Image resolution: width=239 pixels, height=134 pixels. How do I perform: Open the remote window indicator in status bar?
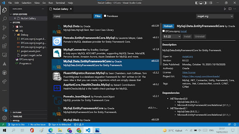tap(3, 124)
